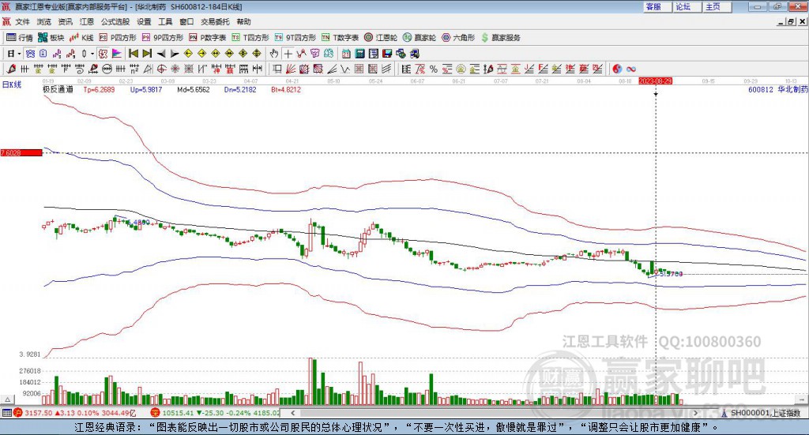Click the Up=5.9817 indicator value

(x=146, y=90)
